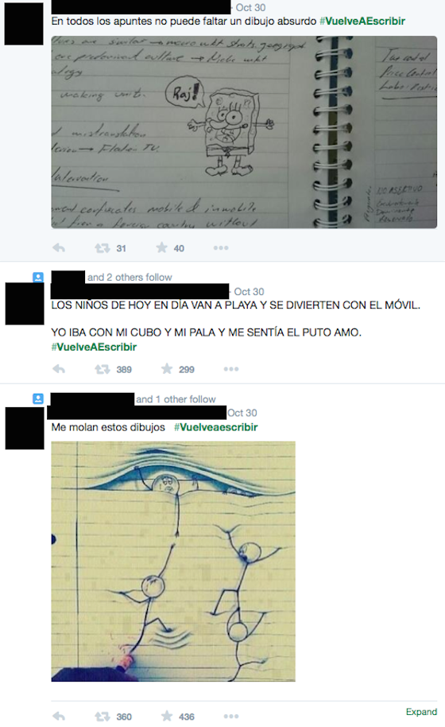Screen dimensions: 445x727
Task: Reply to the SpongeBob drawing tweet
Action: (59, 248)
